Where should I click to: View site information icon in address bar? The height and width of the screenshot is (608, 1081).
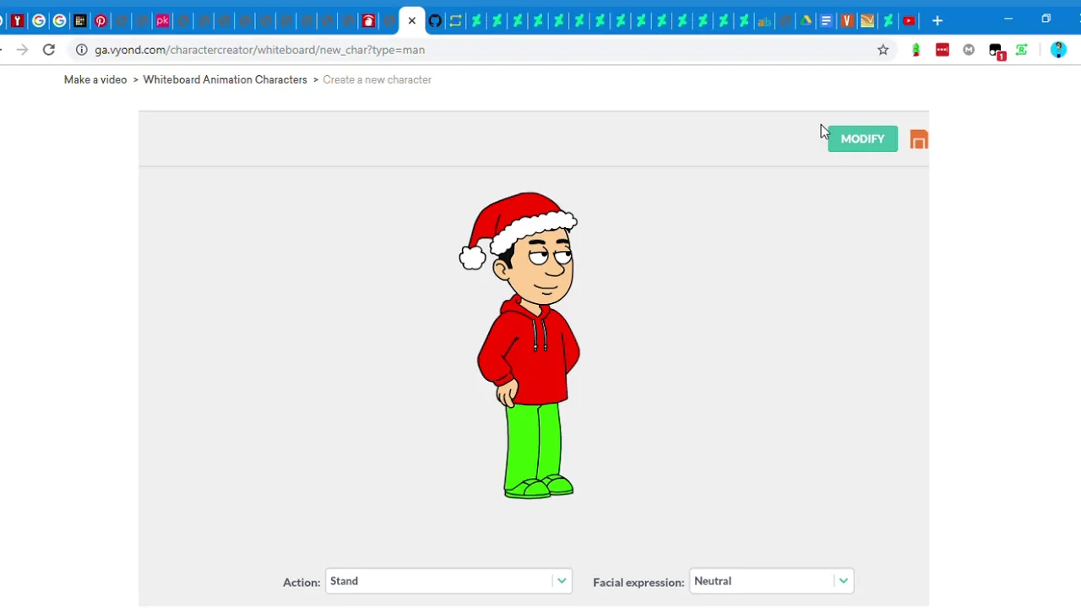[x=82, y=50]
